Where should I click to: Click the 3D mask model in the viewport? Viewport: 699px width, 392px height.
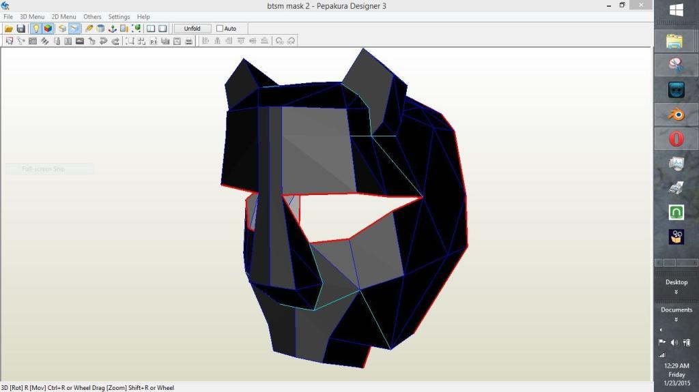click(x=344, y=209)
